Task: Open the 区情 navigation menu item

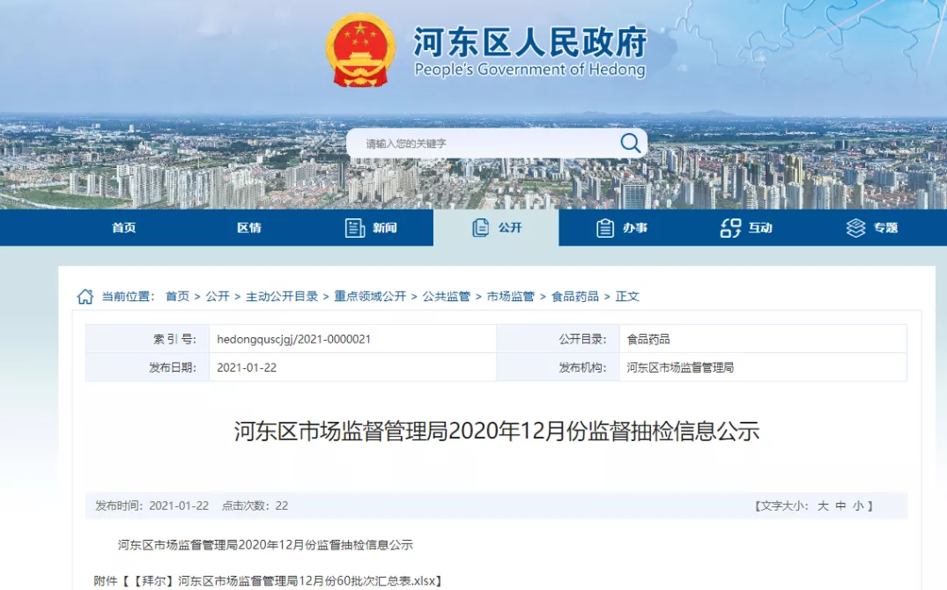Action: (249, 228)
